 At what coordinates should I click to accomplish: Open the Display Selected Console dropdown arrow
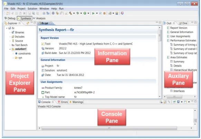182,102
